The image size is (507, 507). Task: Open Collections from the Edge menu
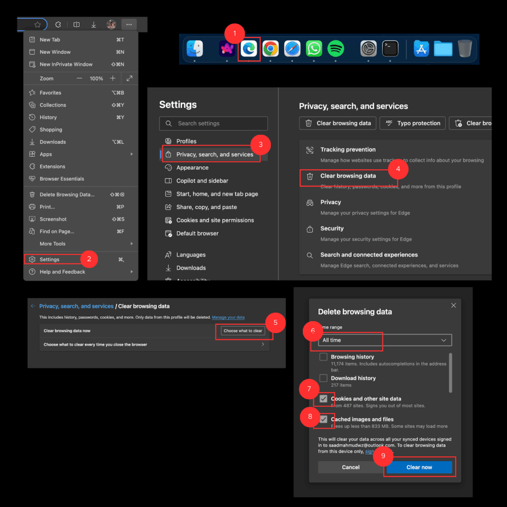[x=81, y=105]
